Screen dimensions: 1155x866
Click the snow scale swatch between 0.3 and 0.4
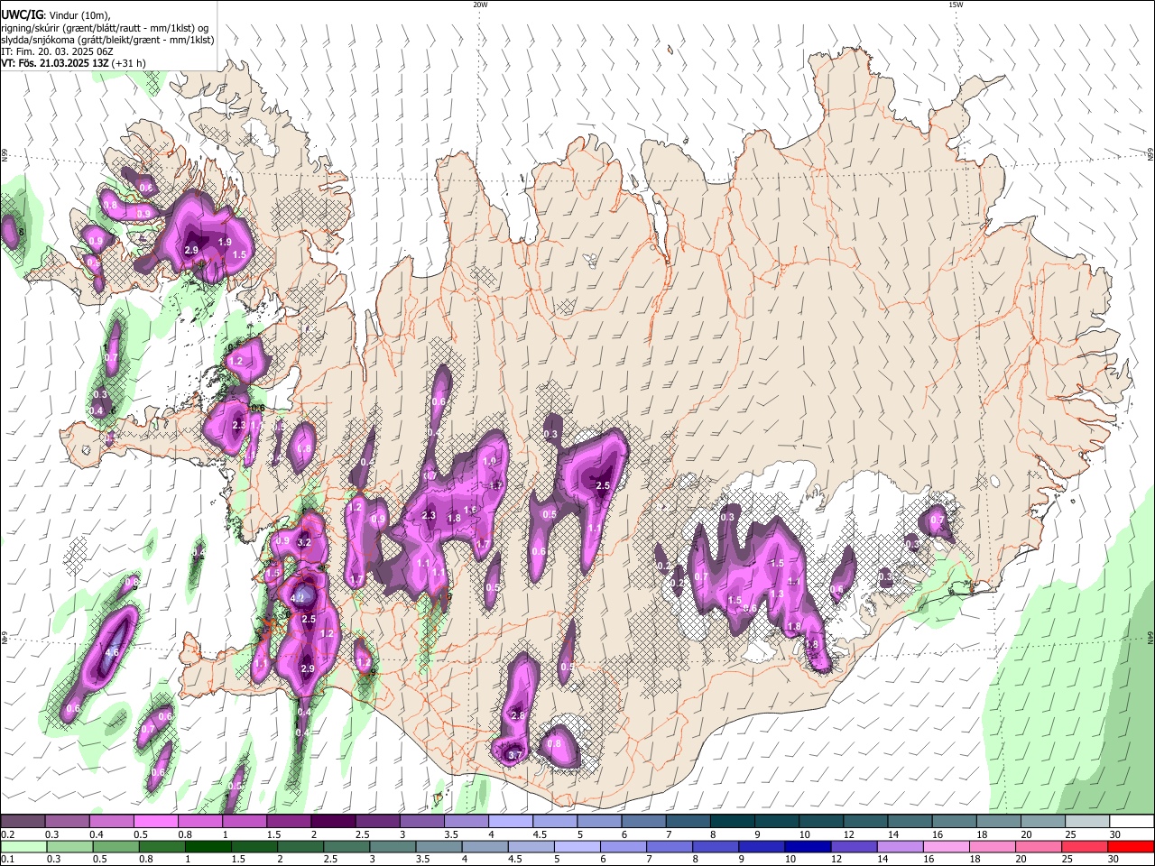tap(67, 821)
